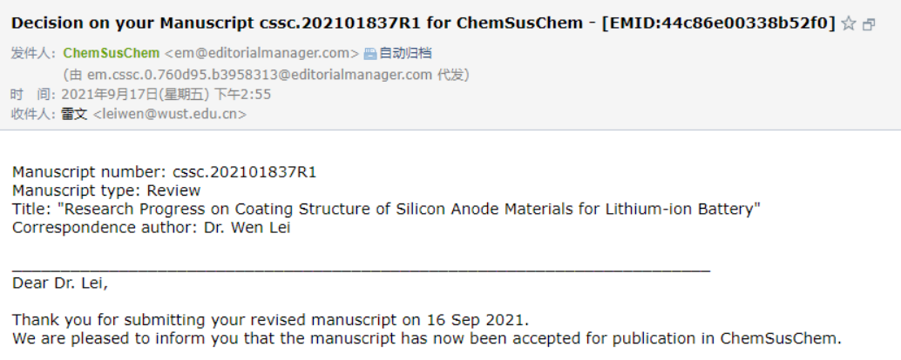Click the acceptance sentence for ChemSusChem publication

pos(427,338)
